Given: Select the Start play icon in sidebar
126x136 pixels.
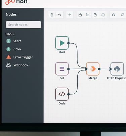Looking at the screenshot, I should click(8, 41).
